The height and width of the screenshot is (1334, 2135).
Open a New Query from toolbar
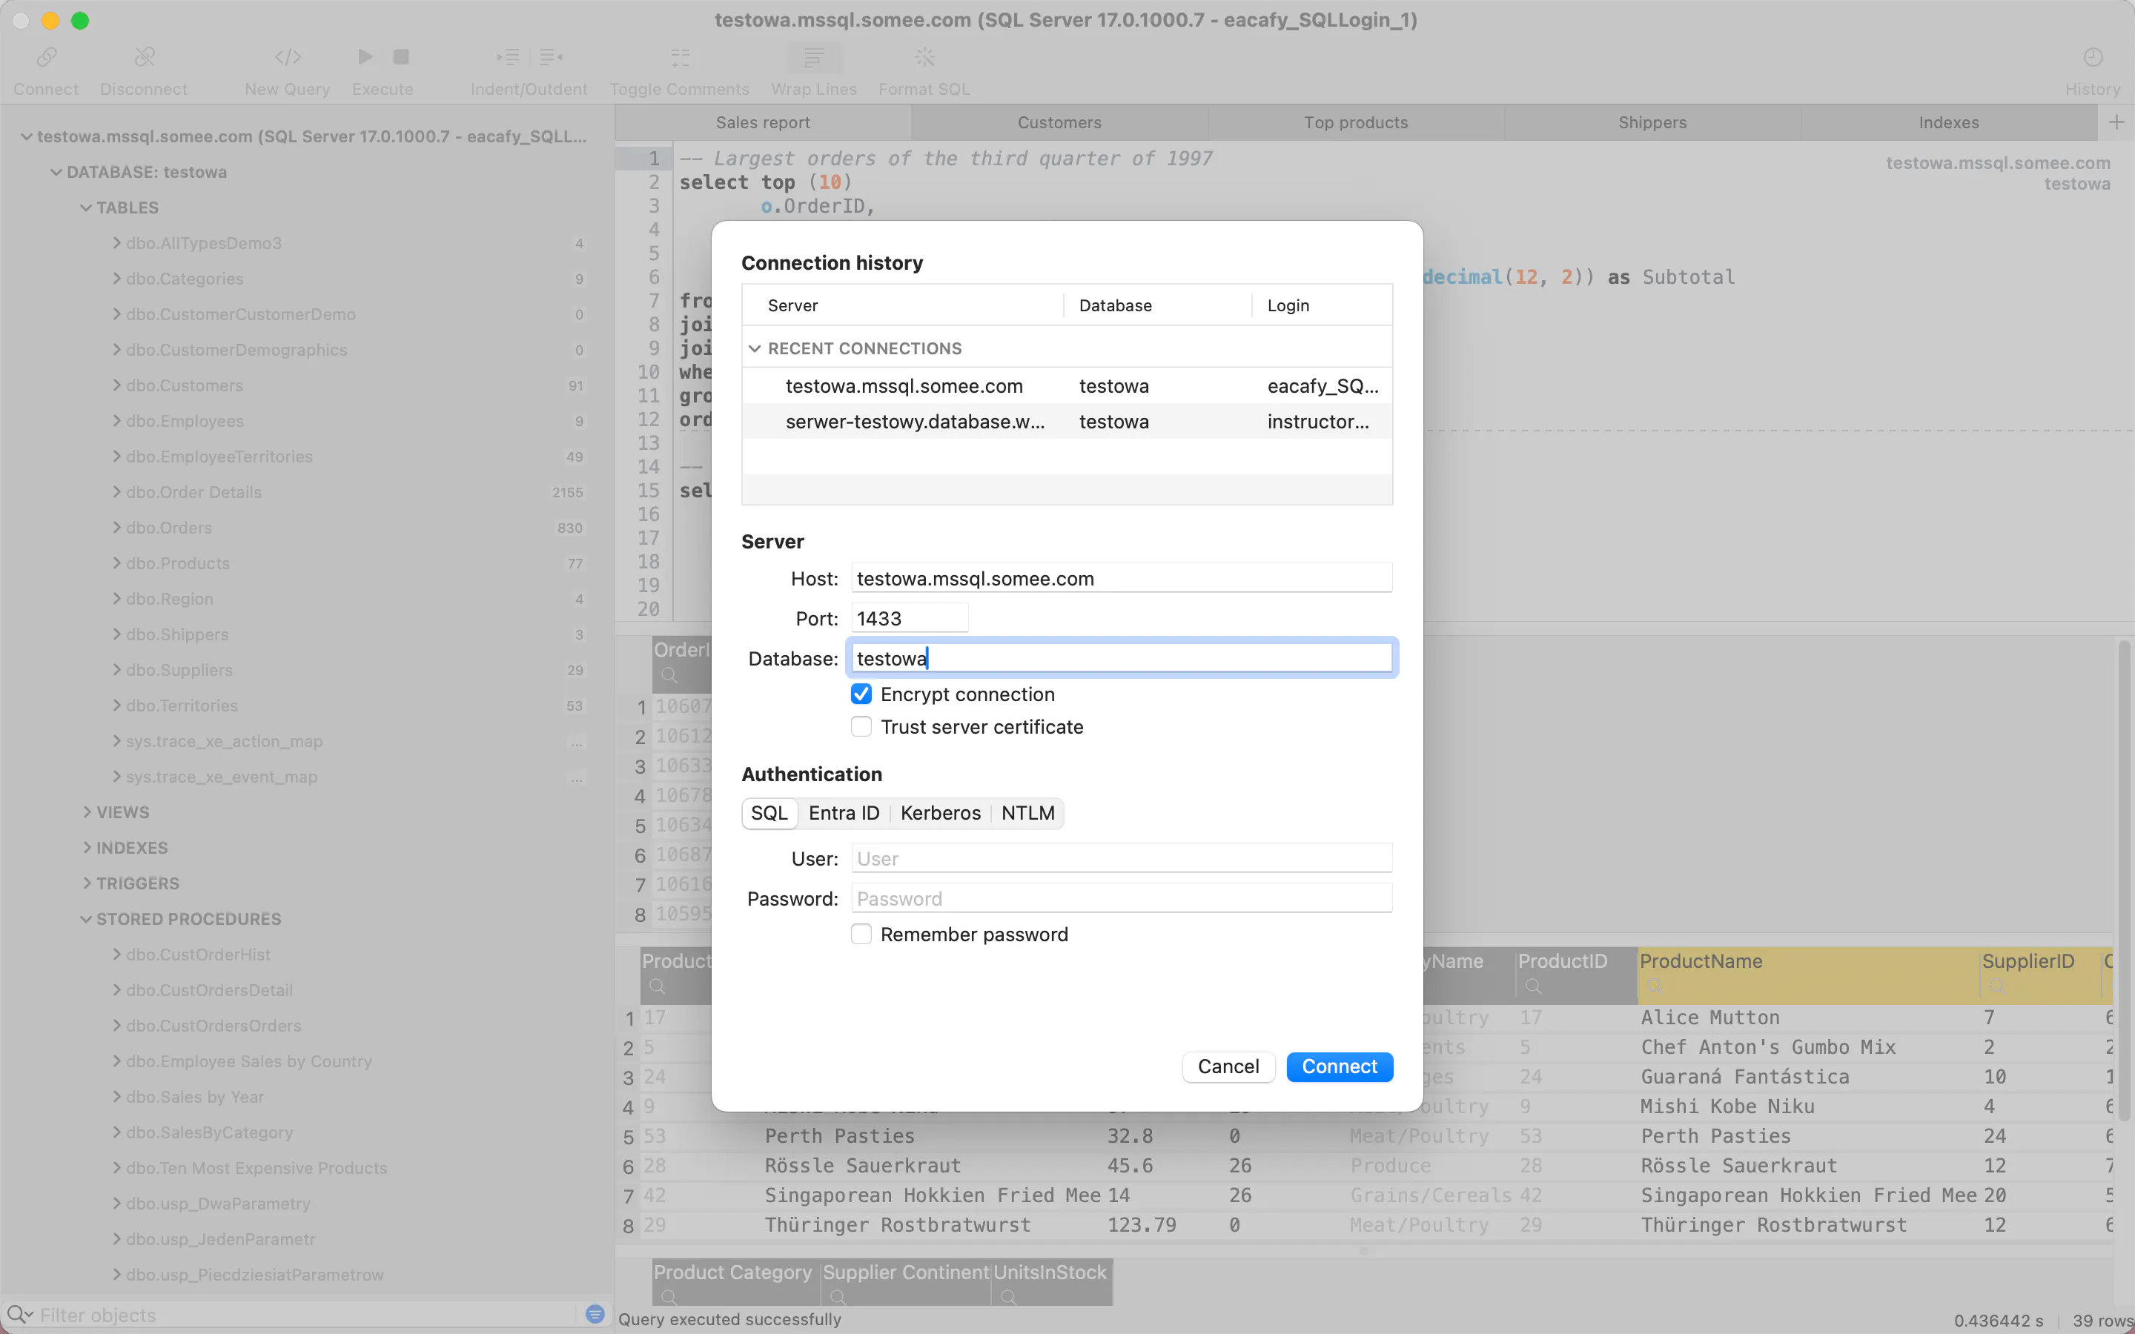tap(288, 57)
